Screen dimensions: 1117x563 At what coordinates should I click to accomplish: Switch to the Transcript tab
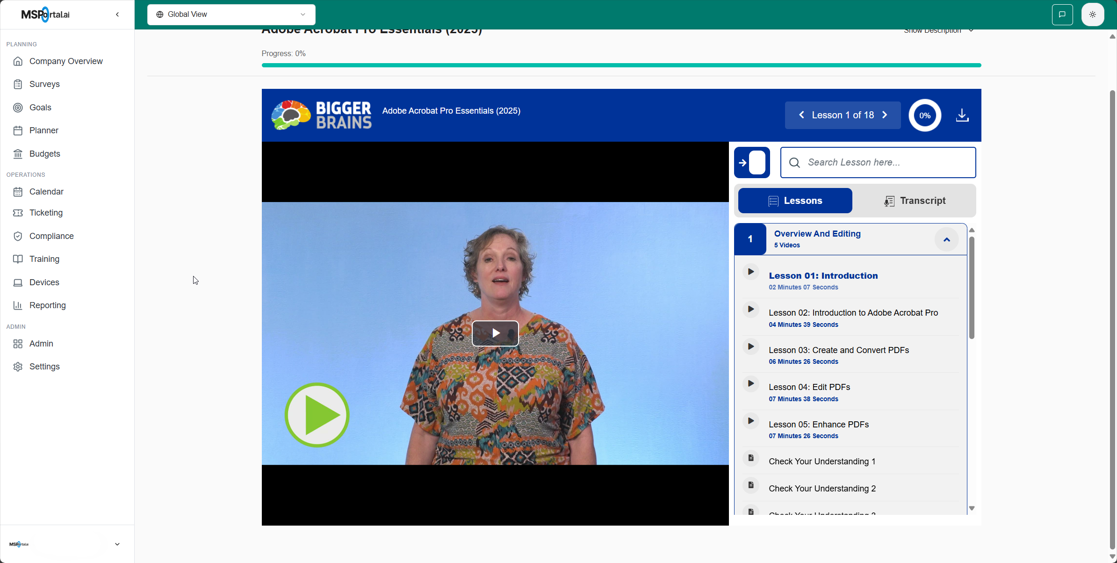click(x=915, y=201)
